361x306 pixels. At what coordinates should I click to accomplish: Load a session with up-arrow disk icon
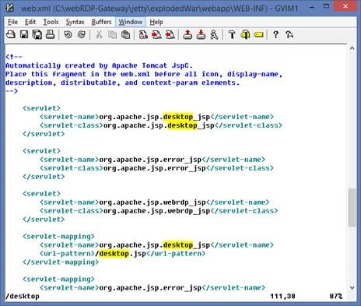(188, 34)
